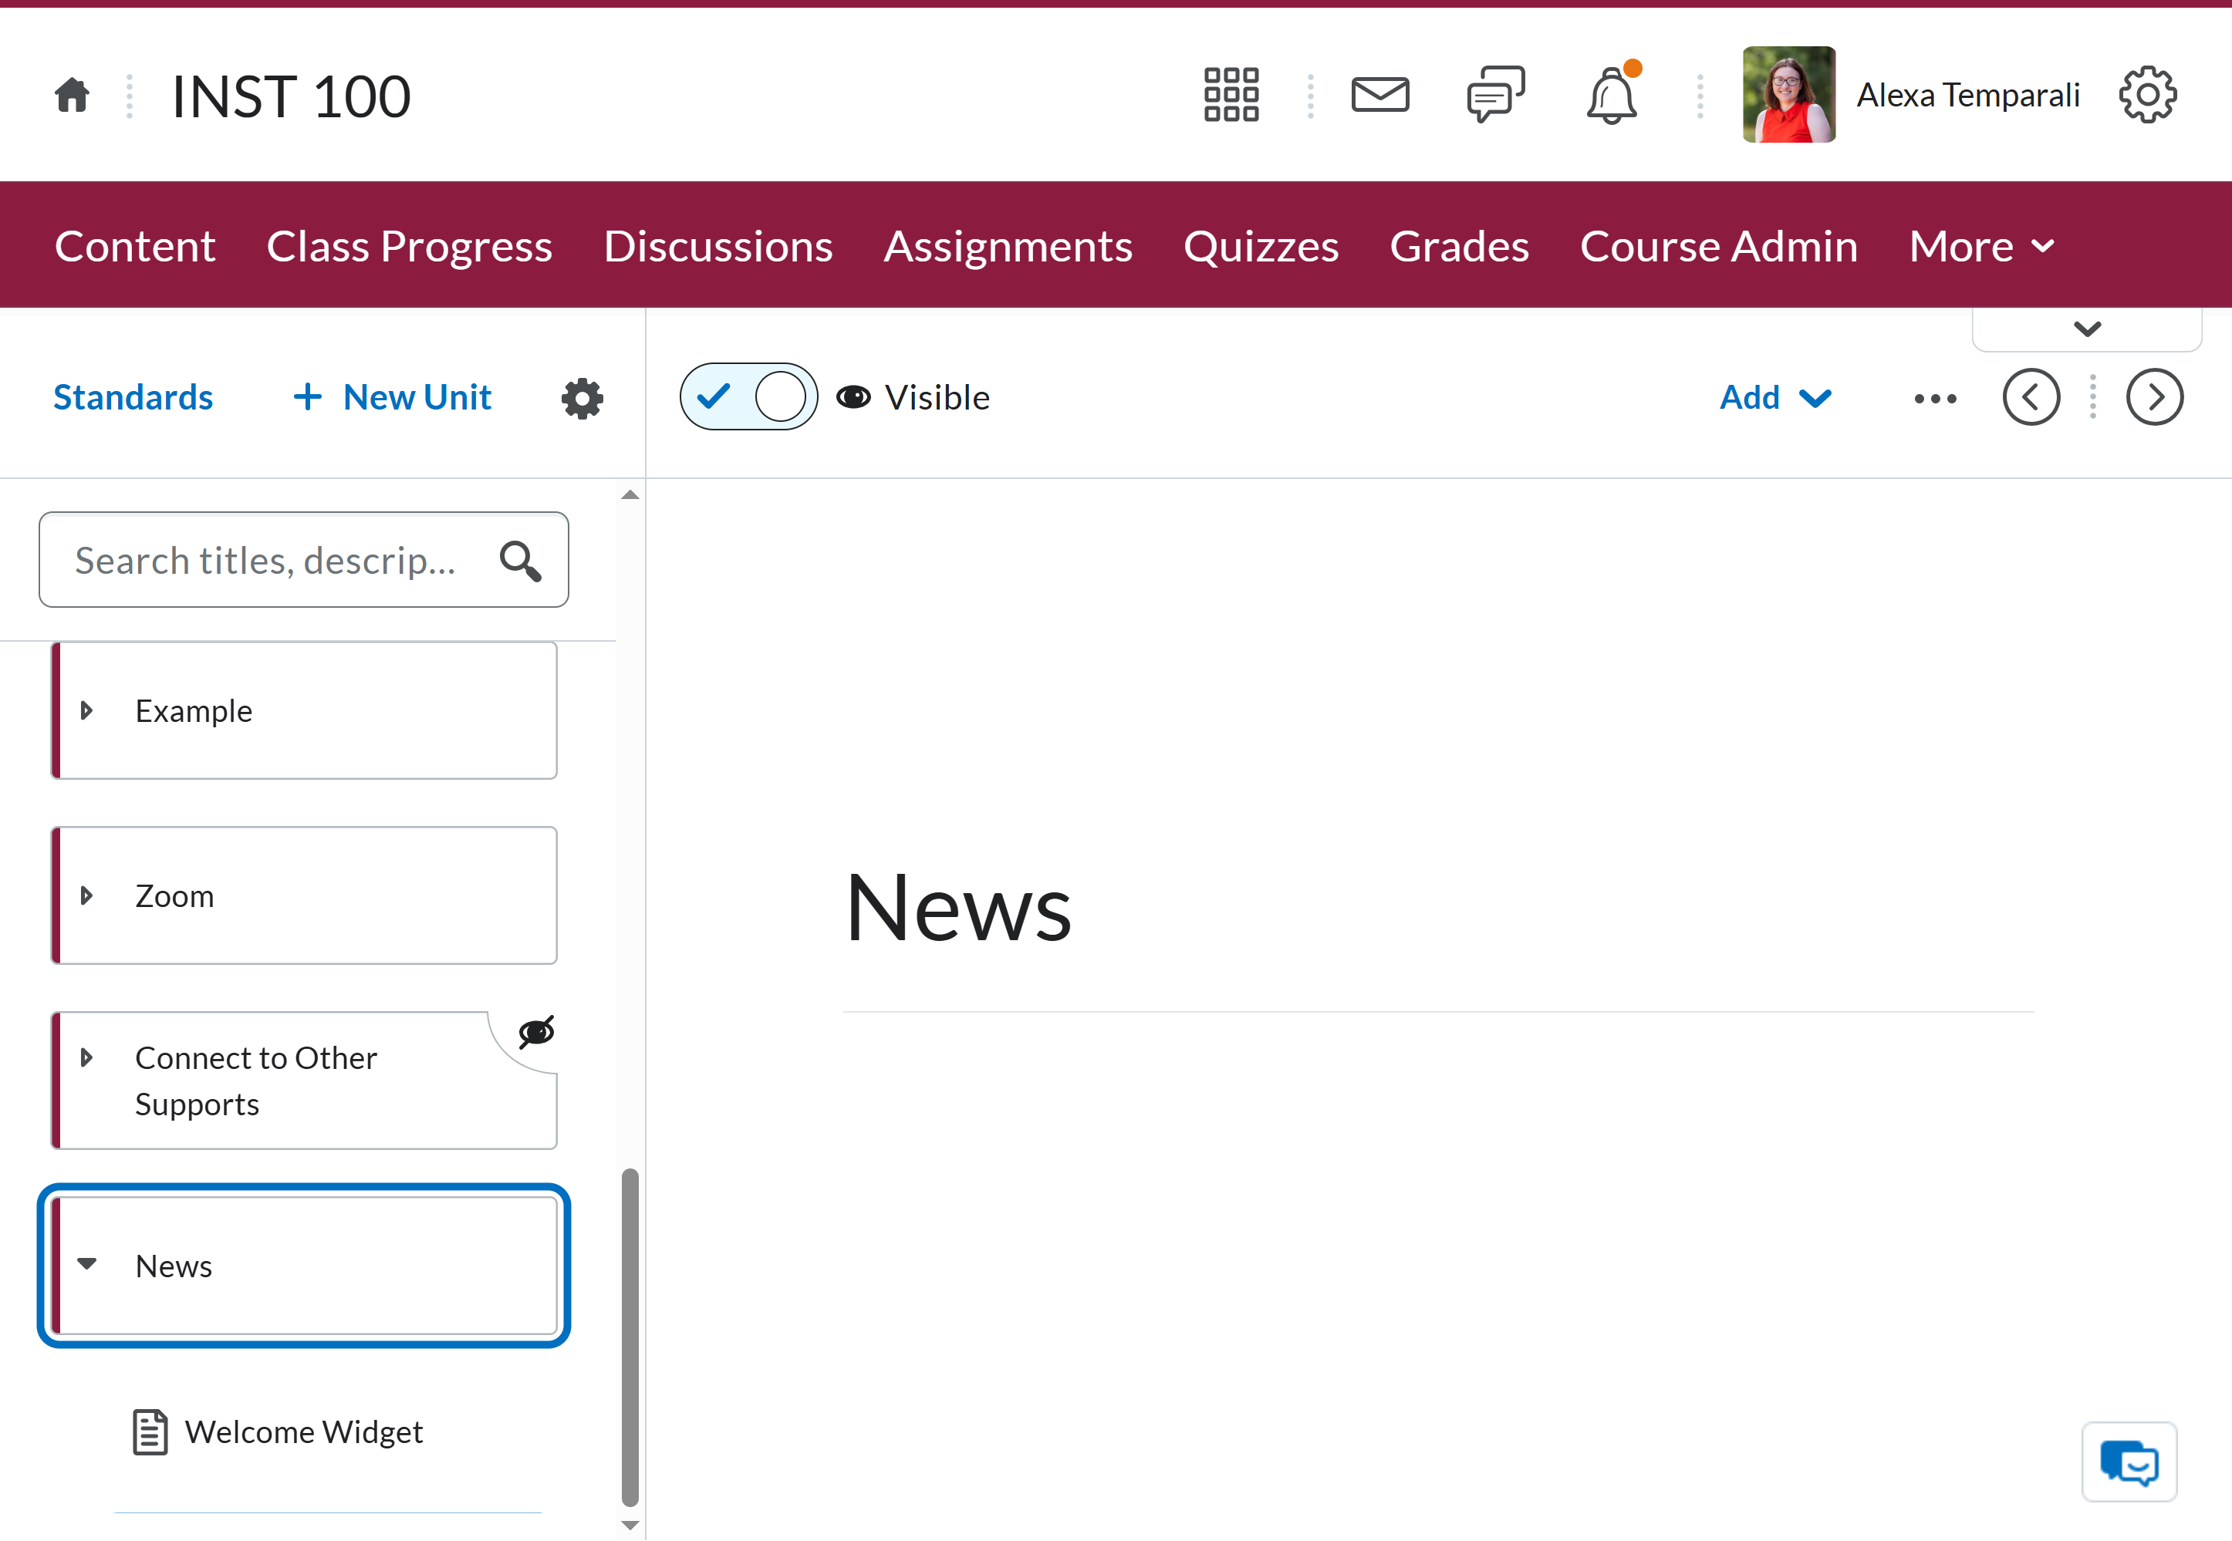Image resolution: width=2232 pixels, height=1541 pixels.
Task: Click the search magnifier icon
Action: tap(519, 561)
